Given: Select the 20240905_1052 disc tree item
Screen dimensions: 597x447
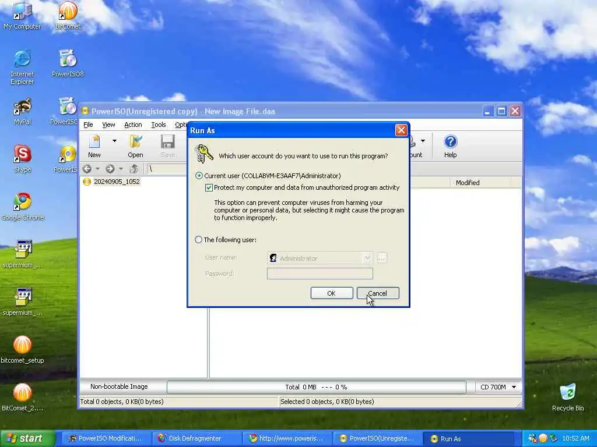Looking at the screenshot, I should pyautogui.click(x=116, y=182).
